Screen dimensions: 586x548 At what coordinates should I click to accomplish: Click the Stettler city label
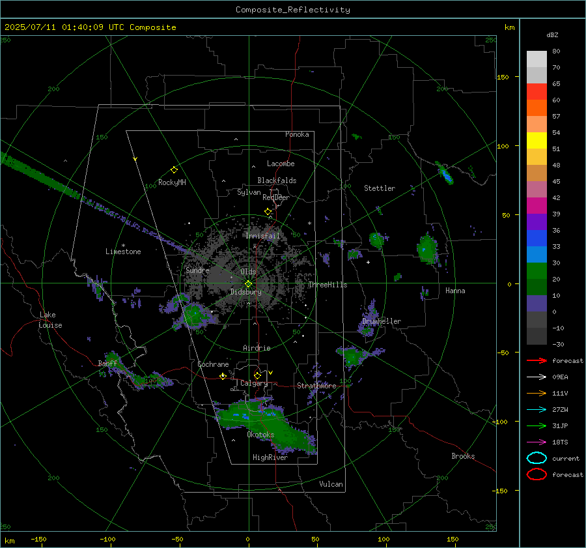click(x=380, y=188)
